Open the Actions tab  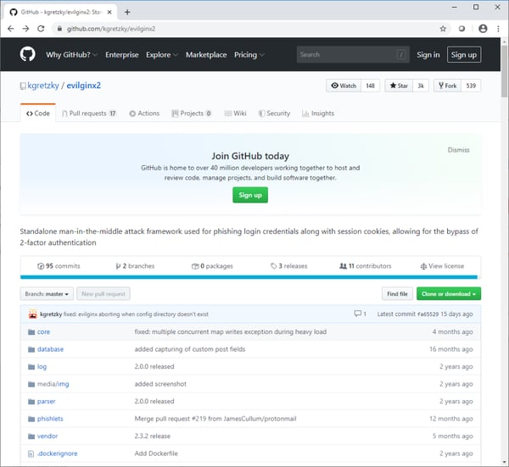[x=144, y=114]
